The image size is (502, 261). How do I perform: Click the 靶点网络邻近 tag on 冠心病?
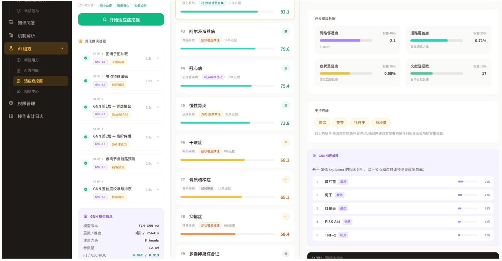[213, 77]
